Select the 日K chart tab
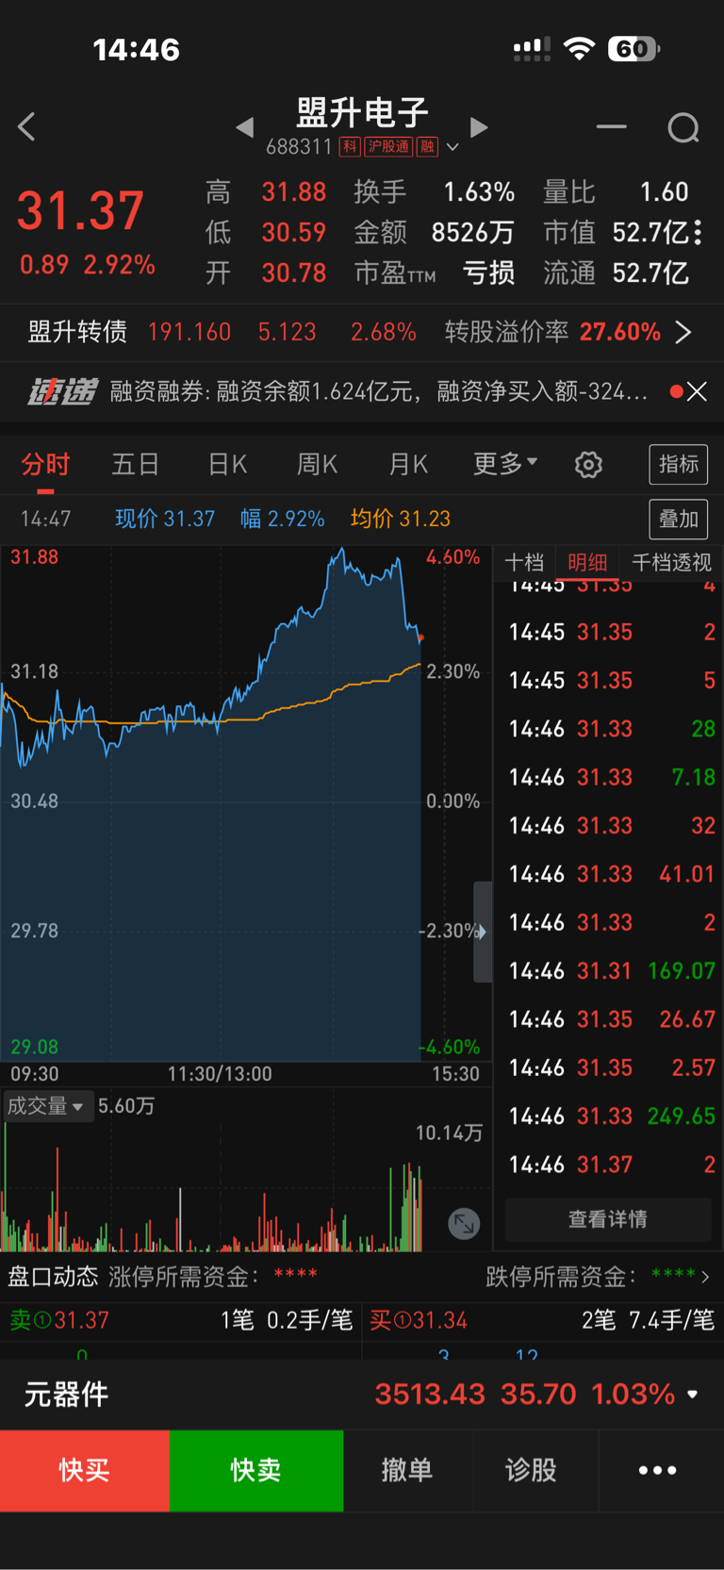The width and height of the screenshot is (724, 1570). tap(227, 464)
